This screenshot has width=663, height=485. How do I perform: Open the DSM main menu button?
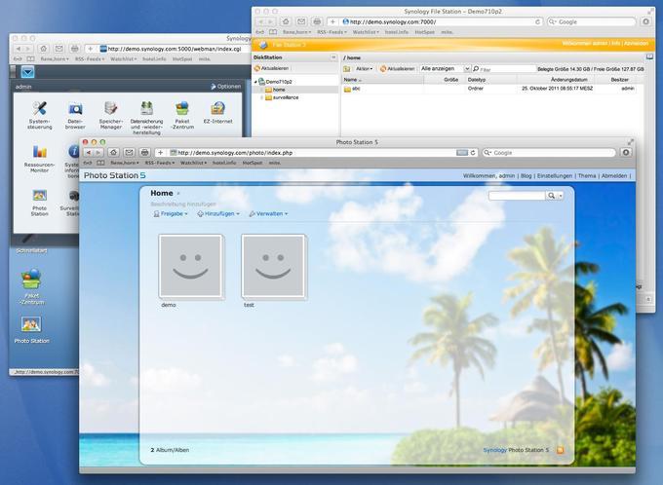(x=27, y=71)
